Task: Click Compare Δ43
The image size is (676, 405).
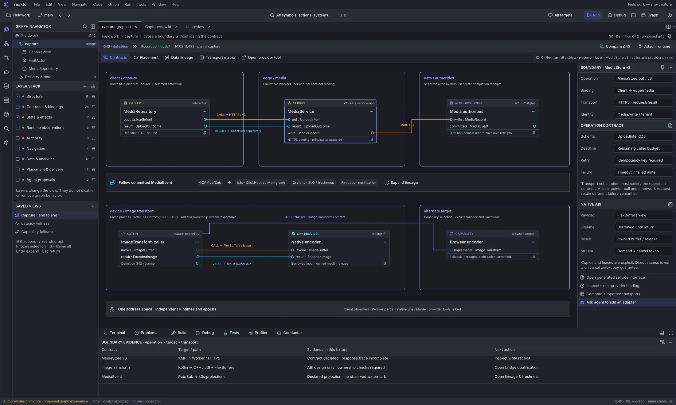Action: [x=615, y=47]
